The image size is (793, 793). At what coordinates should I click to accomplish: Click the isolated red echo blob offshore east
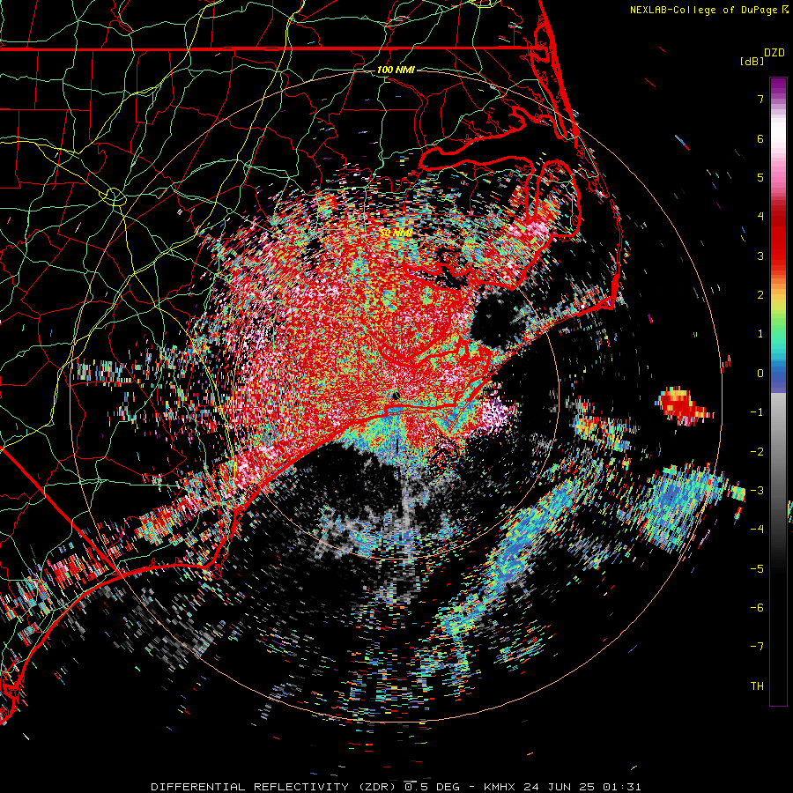pyautogui.click(x=683, y=406)
